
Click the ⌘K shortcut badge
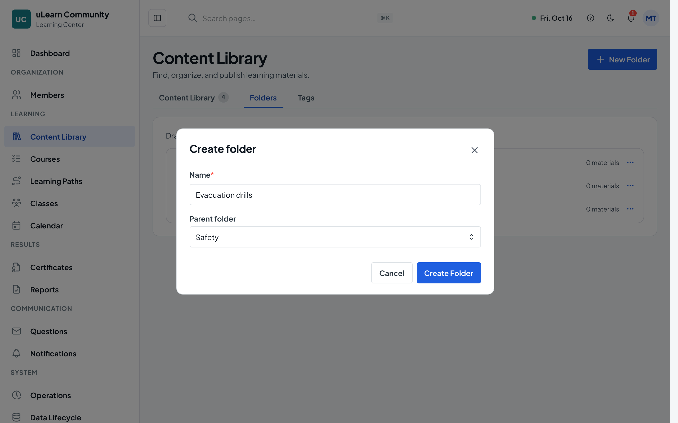pyautogui.click(x=385, y=18)
